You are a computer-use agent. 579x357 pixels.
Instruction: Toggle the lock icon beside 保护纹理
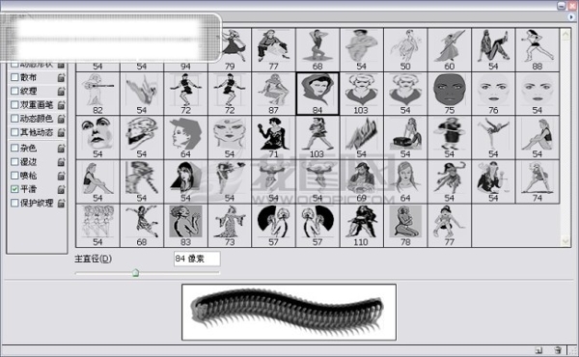click(61, 203)
